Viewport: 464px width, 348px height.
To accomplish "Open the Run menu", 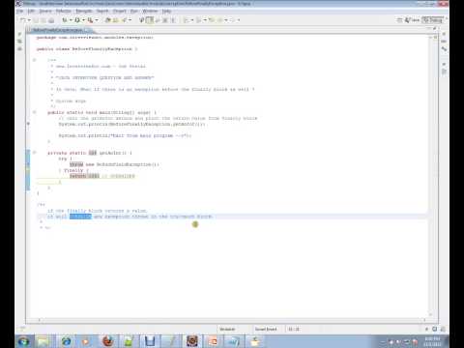I will pyautogui.click(x=134, y=11).
